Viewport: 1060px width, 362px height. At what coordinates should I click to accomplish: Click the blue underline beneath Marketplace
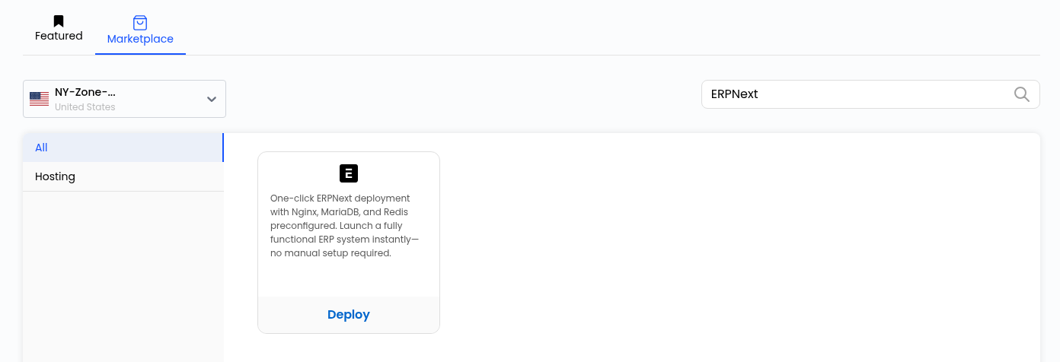(140, 54)
